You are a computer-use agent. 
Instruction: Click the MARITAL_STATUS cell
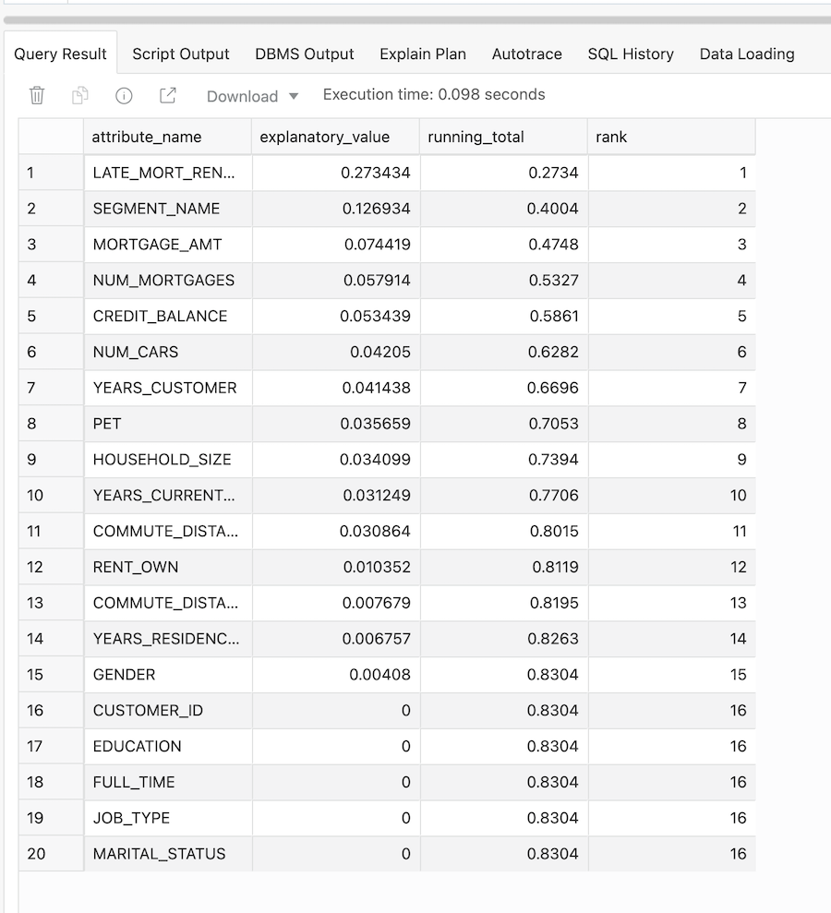click(x=159, y=854)
